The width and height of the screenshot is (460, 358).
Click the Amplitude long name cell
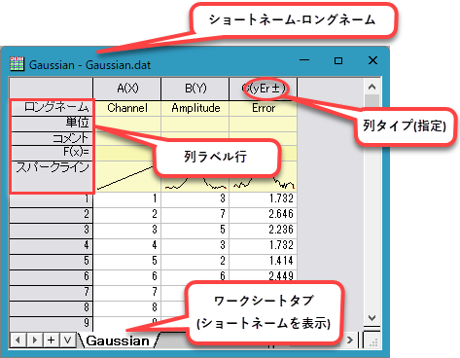point(195,108)
